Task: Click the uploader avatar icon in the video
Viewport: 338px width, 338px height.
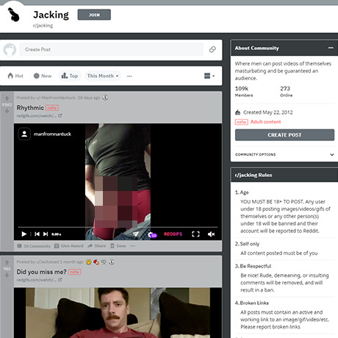Action: point(24,134)
